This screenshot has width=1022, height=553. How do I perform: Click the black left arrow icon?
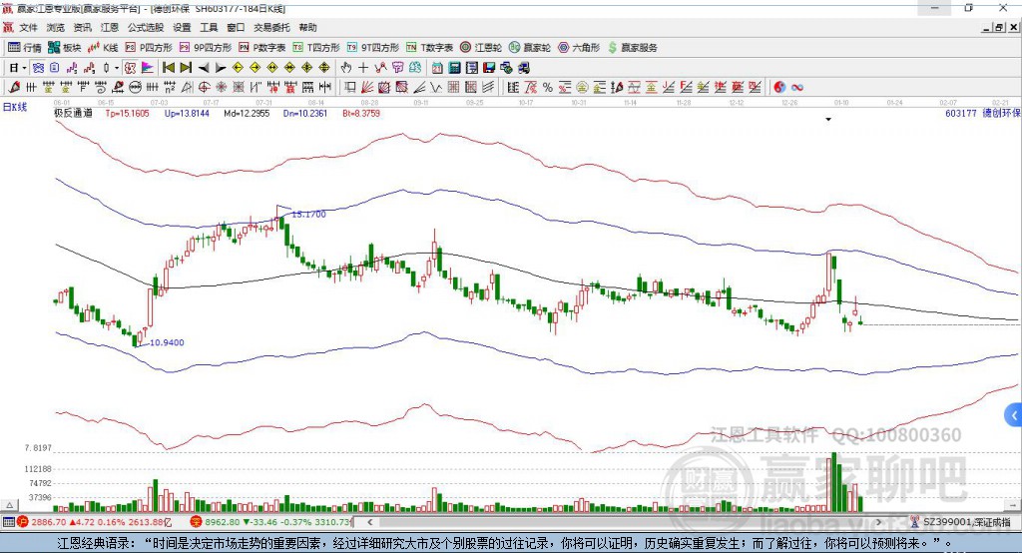pyautogui.click(x=204, y=68)
